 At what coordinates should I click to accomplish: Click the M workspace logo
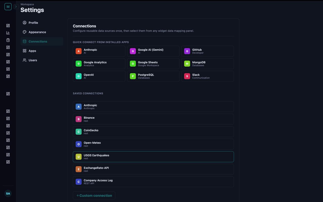[x=8, y=7]
